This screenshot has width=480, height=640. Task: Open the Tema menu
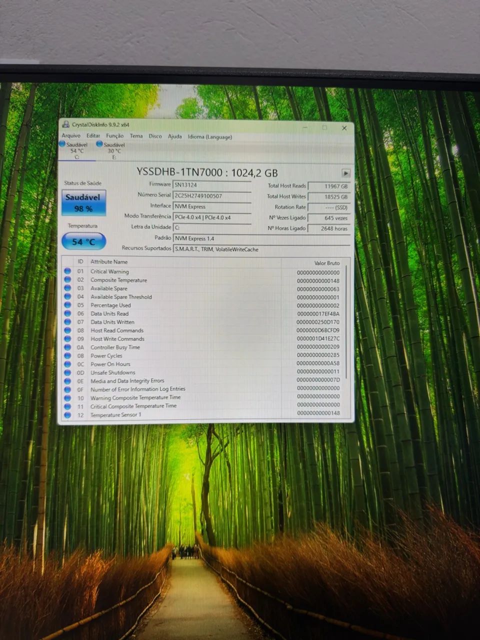pyautogui.click(x=136, y=136)
